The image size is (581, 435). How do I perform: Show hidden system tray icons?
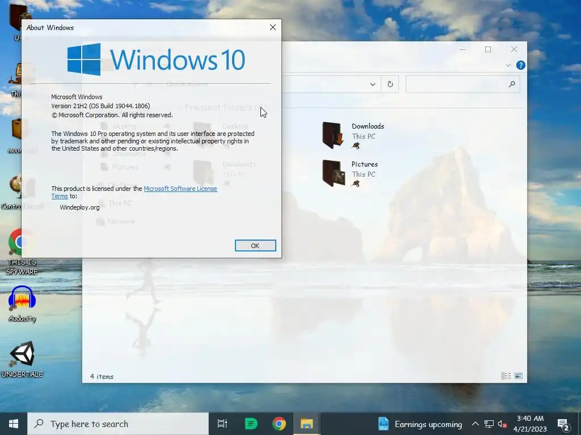tap(475, 424)
